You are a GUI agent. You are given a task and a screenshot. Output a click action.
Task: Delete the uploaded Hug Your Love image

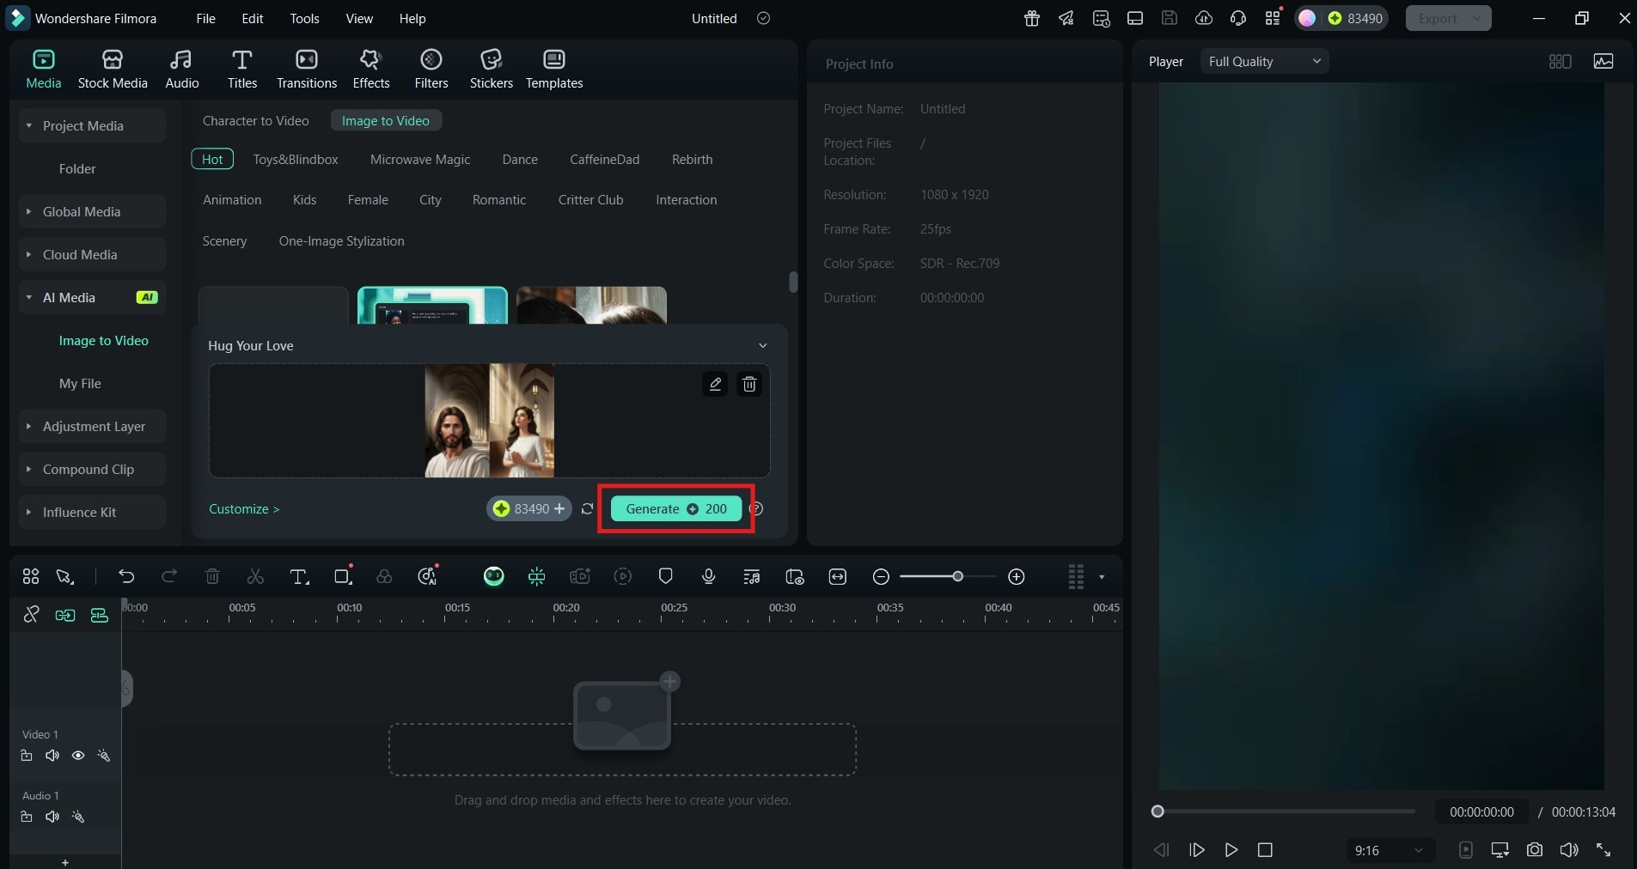pos(749,384)
